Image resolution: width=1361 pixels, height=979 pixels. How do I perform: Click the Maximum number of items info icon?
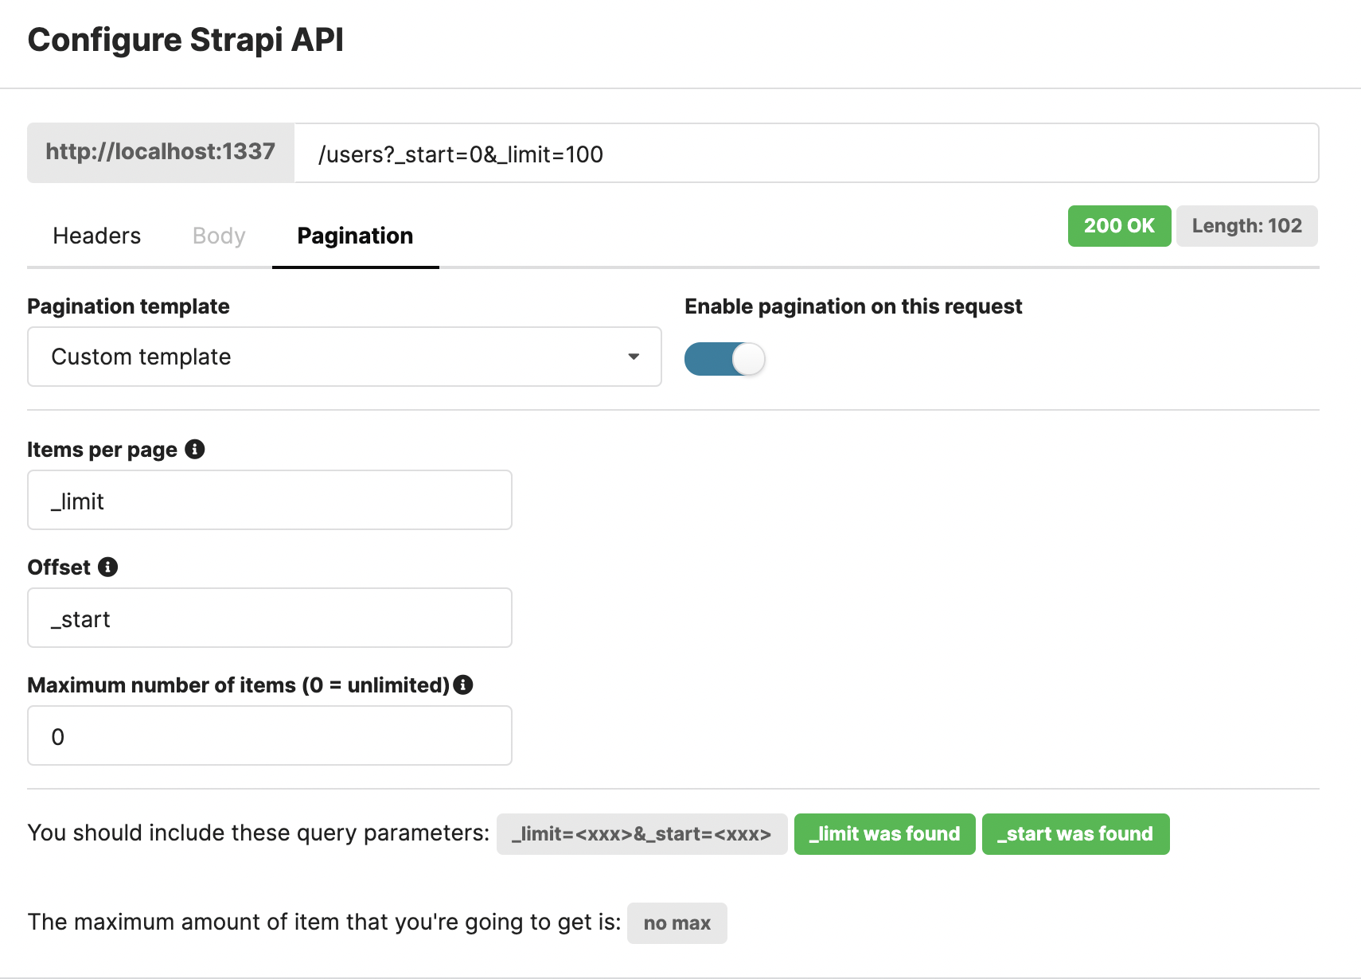tap(464, 685)
